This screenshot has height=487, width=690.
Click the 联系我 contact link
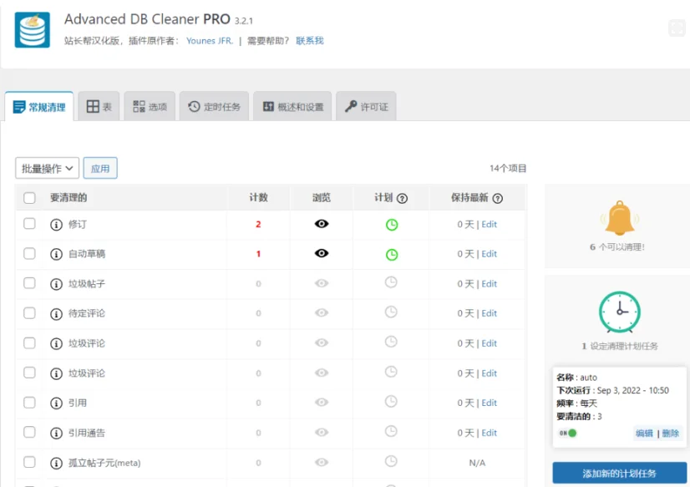coord(309,41)
